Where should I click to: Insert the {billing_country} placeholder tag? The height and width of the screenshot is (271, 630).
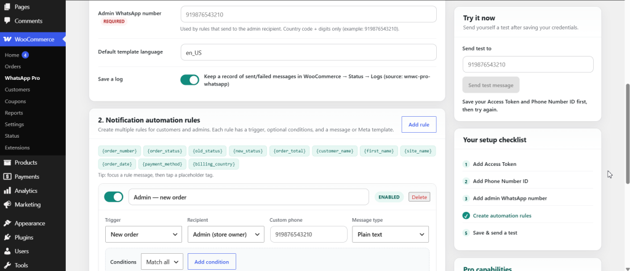pos(213,164)
